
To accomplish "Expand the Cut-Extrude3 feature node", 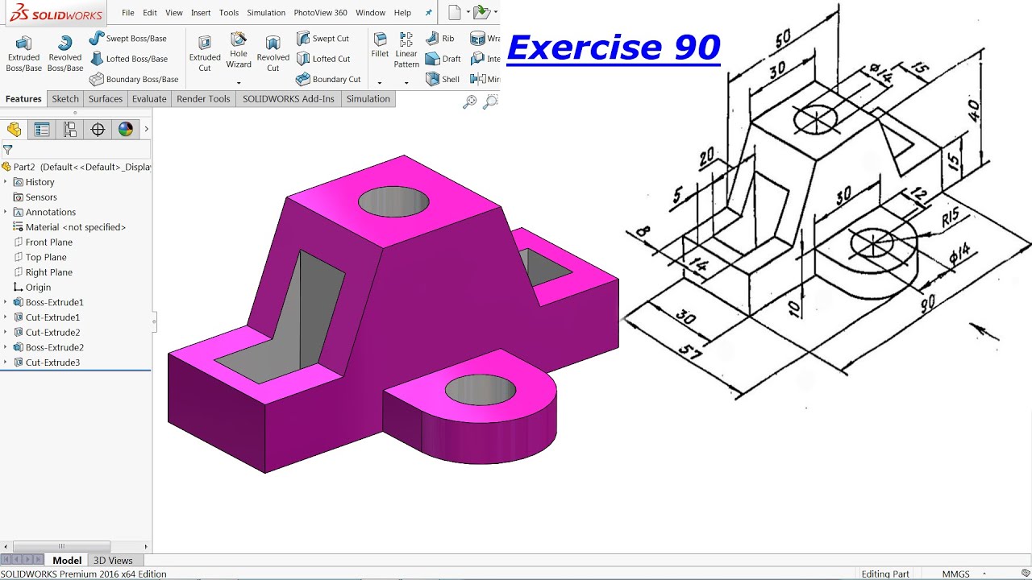I will coord(6,362).
